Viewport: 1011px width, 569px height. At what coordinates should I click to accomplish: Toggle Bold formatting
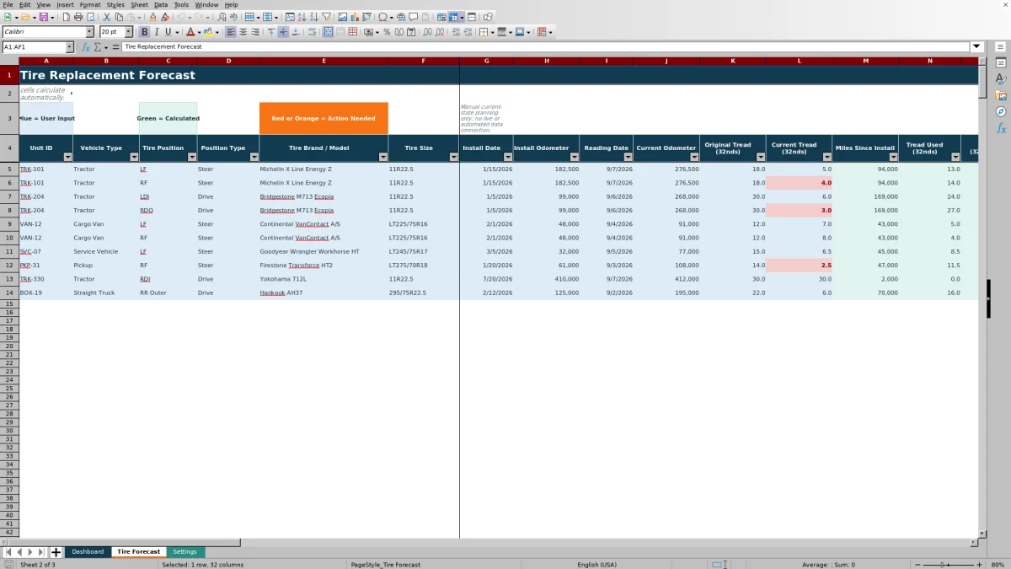pos(144,32)
